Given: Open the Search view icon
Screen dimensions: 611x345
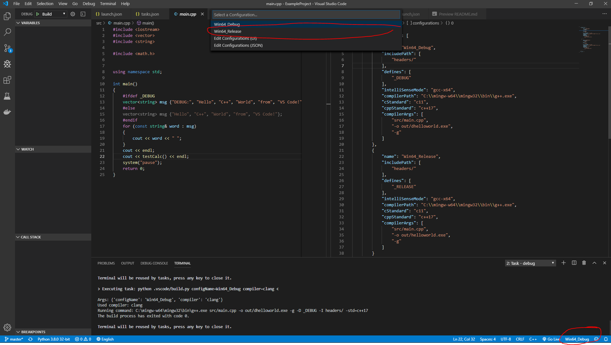Looking at the screenshot, I should pos(7,32).
